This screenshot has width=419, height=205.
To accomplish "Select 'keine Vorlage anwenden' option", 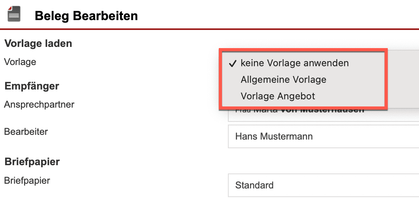I will (294, 63).
